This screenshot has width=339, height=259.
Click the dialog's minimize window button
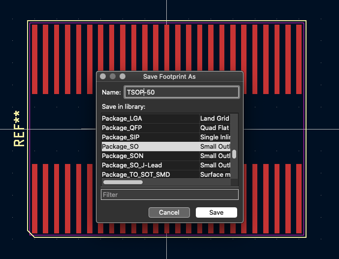pyautogui.click(x=113, y=76)
